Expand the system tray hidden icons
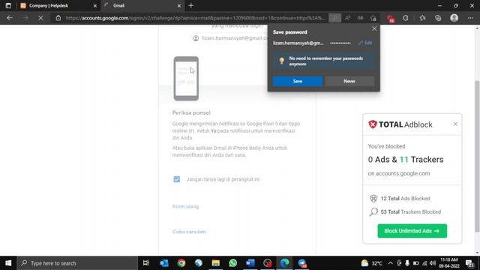 (x=390, y=263)
